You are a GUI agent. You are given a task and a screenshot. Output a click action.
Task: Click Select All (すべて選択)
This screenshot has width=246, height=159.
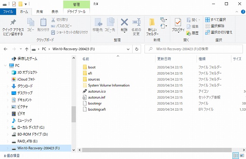click(x=215, y=20)
